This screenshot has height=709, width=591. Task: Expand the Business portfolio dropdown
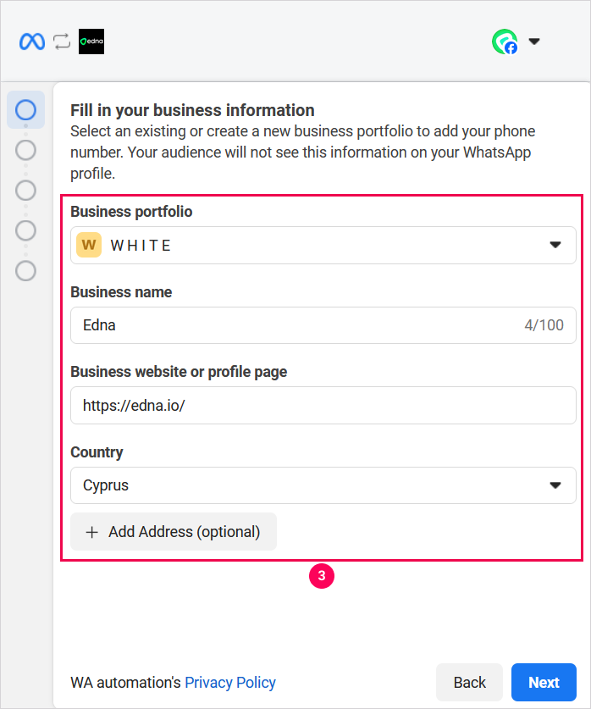click(x=555, y=246)
